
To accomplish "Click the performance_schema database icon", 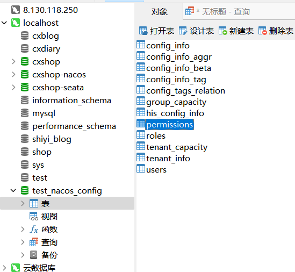I will [x=25, y=126].
